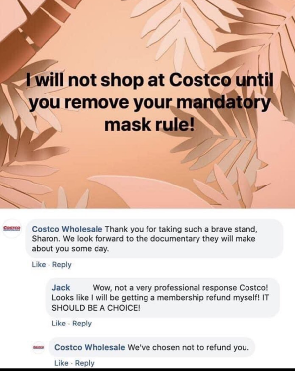
Task: Like Jack's 'not a very professional response' comment
Action: 58,323
